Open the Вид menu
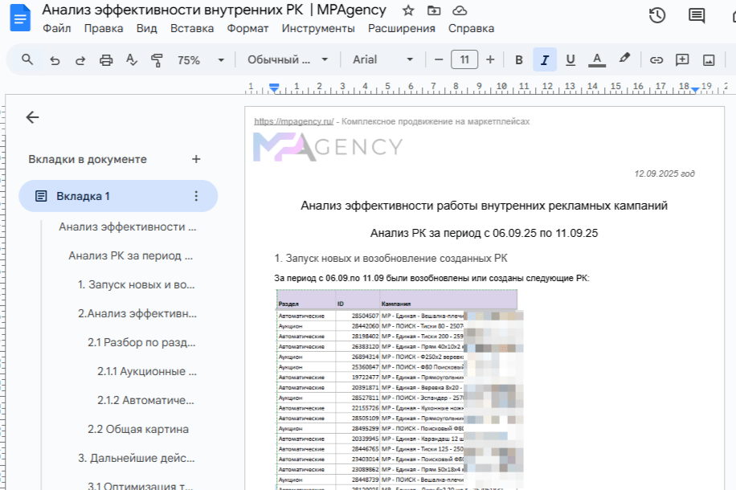This screenshot has height=490, width=736. pyautogui.click(x=147, y=28)
